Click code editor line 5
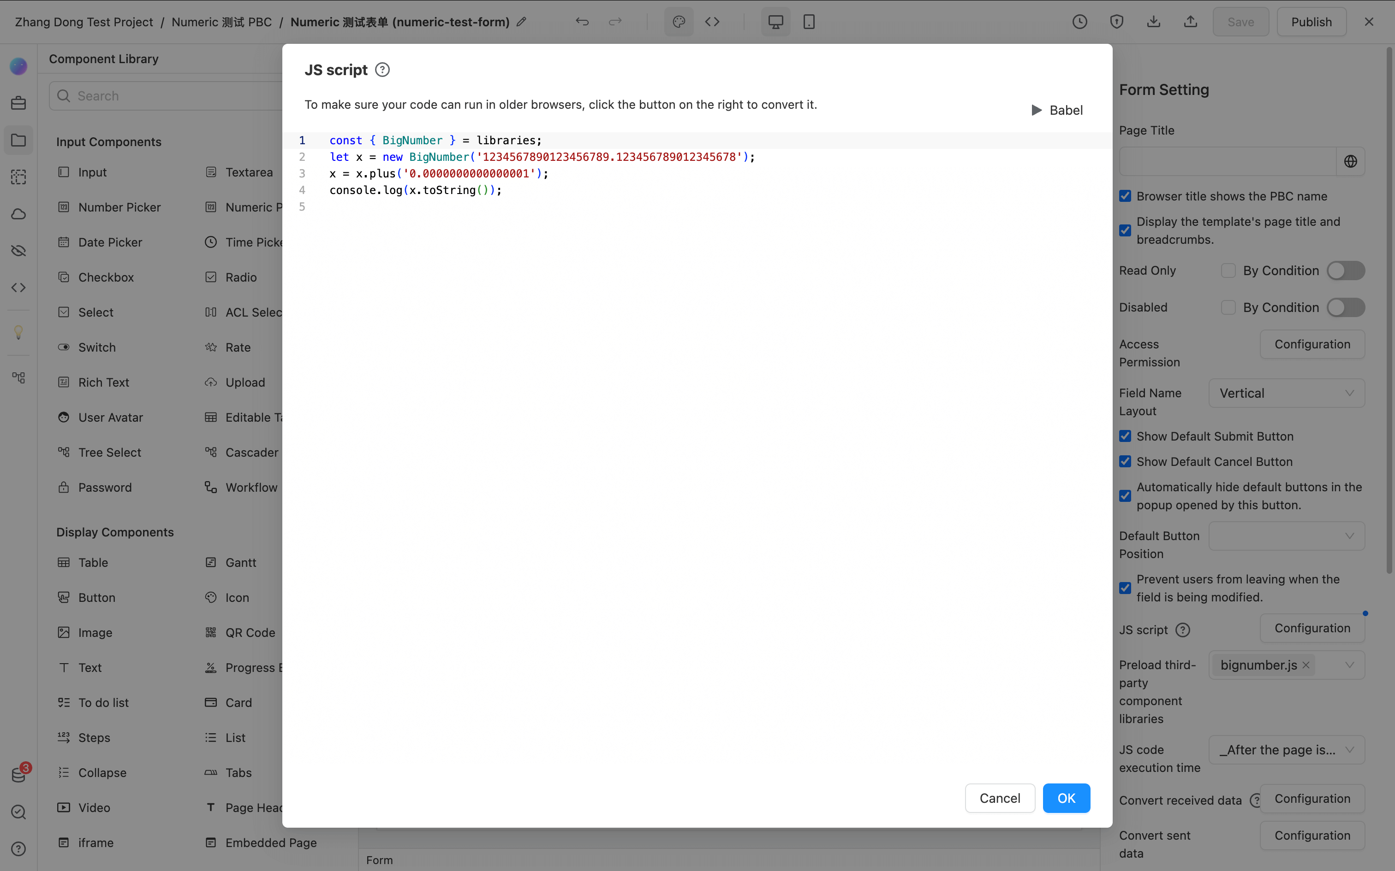Screen dimensions: 1395x871 tap(697, 206)
